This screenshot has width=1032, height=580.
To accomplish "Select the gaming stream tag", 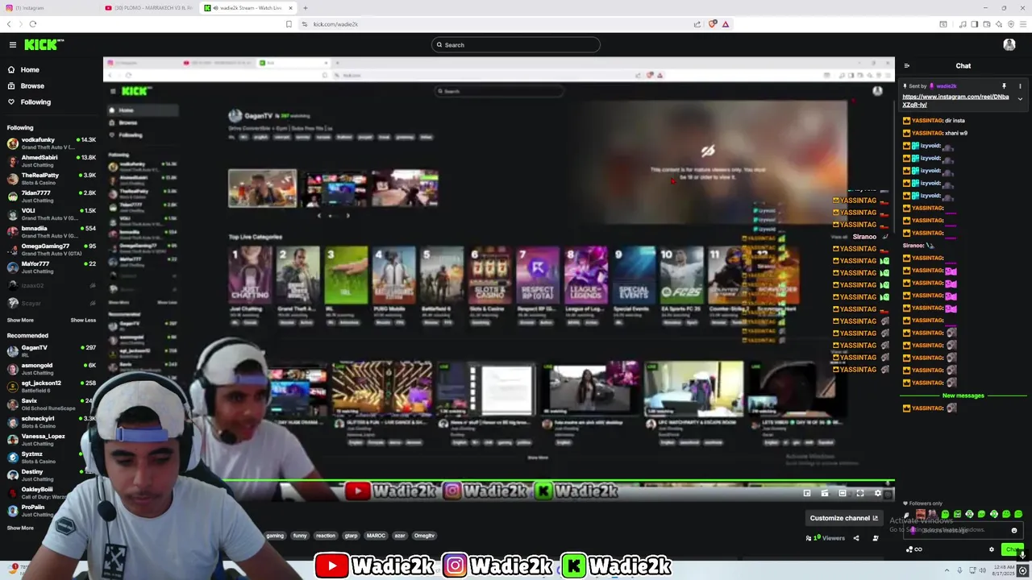I will coord(275,536).
